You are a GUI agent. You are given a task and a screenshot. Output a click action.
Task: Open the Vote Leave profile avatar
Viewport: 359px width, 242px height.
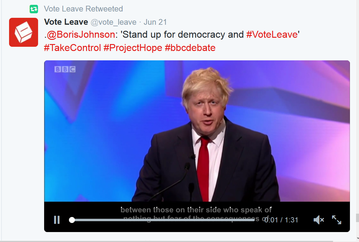coord(24,32)
